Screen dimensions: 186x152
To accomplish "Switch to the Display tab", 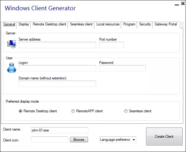I will coord(24,24).
